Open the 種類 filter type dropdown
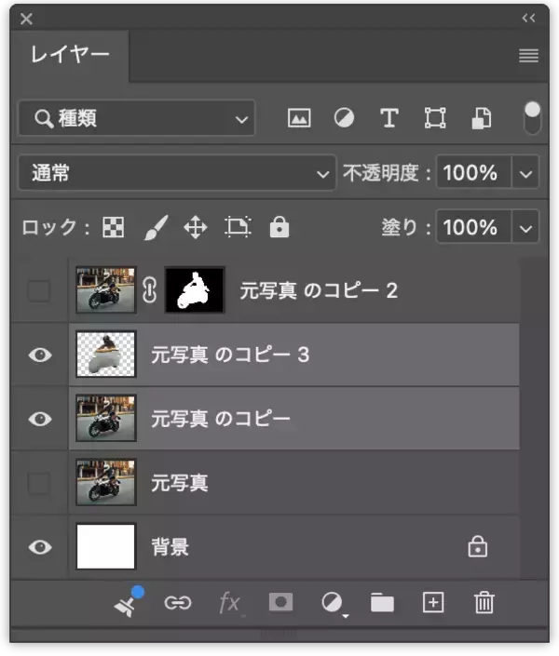Screen dimensions: 559x656 tap(137, 118)
